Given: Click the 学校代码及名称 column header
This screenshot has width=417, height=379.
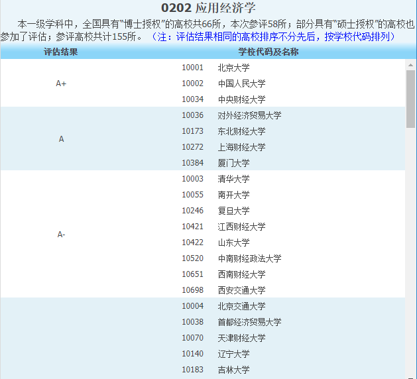Looking at the screenshot, I should click(x=268, y=52).
